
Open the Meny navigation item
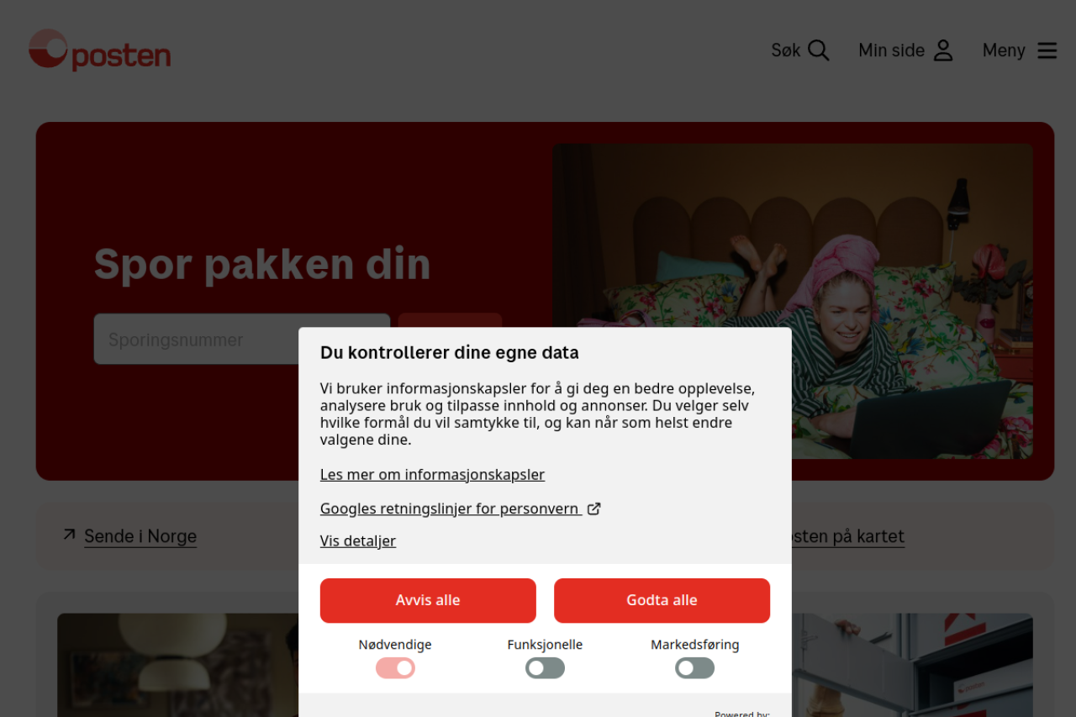(x=1020, y=50)
